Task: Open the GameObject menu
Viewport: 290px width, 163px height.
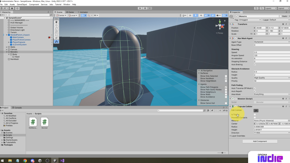Action: [22, 4]
